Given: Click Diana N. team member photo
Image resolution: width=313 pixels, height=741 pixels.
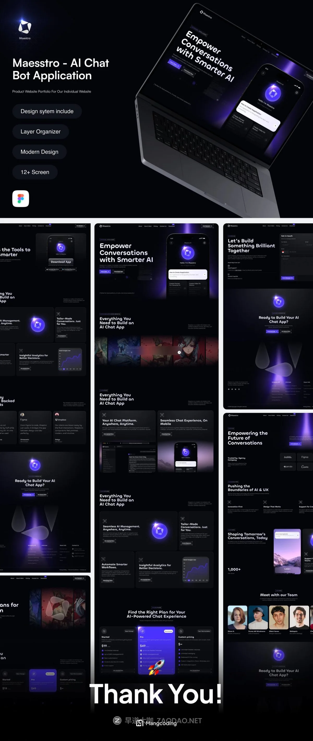Looking at the screenshot, I should (237, 617).
